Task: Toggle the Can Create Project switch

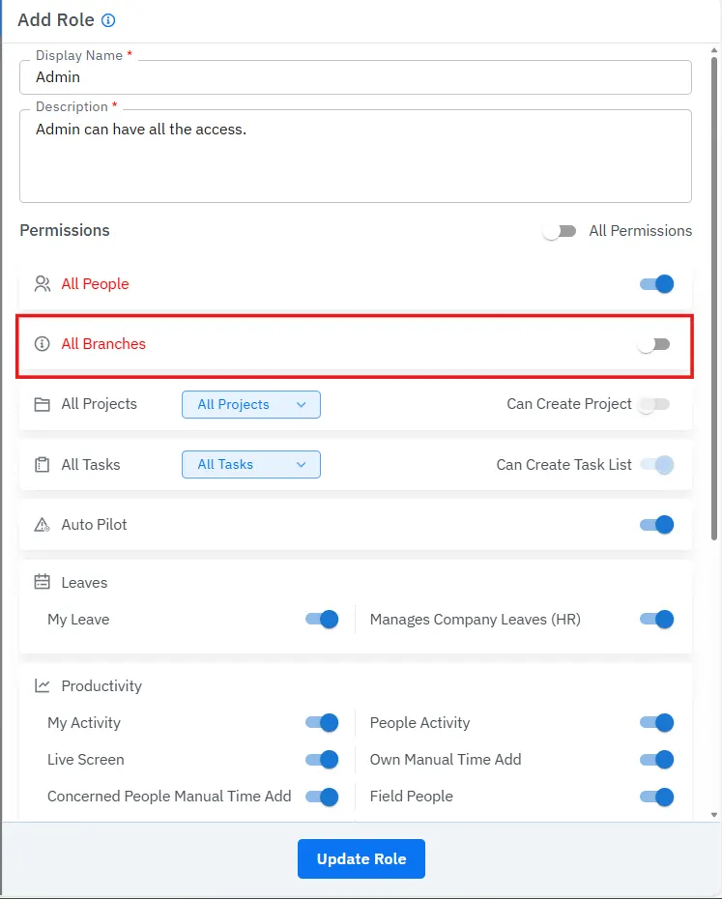Action: click(654, 404)
